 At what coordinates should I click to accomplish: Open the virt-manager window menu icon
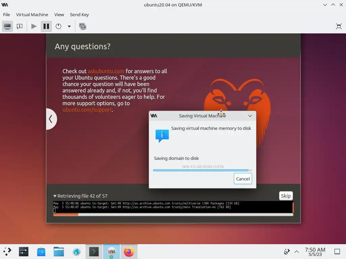coord(5,5)
